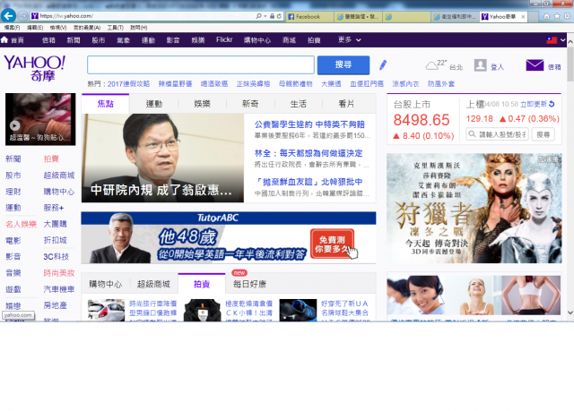Select the 生活 news tab
Image resolution: width=574 pixels, height=411 pixels.
(x=299, y=104)
